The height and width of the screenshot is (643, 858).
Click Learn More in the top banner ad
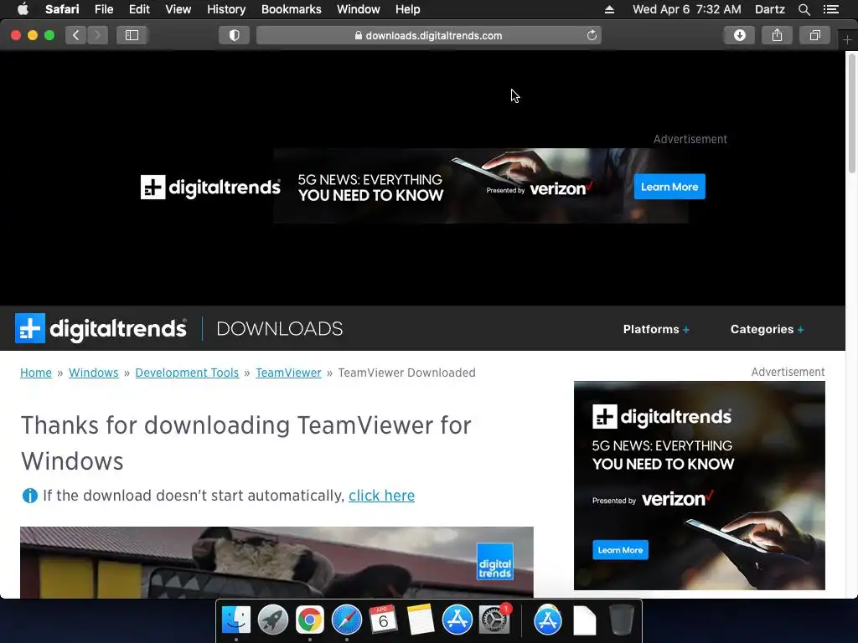669,187
